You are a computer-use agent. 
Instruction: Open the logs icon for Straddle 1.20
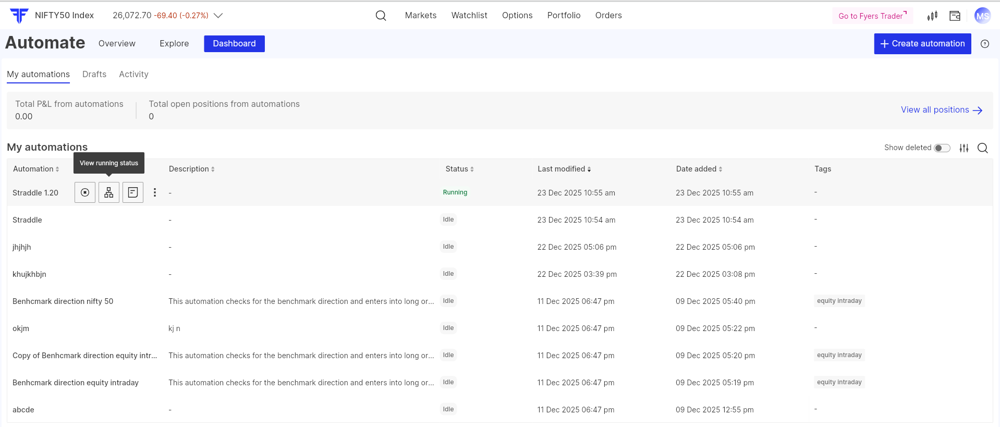point(133,193)
